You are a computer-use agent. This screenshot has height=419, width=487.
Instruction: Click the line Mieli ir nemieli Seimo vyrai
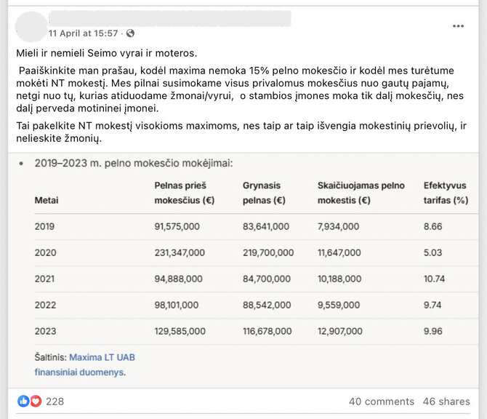tap(107, 53)
